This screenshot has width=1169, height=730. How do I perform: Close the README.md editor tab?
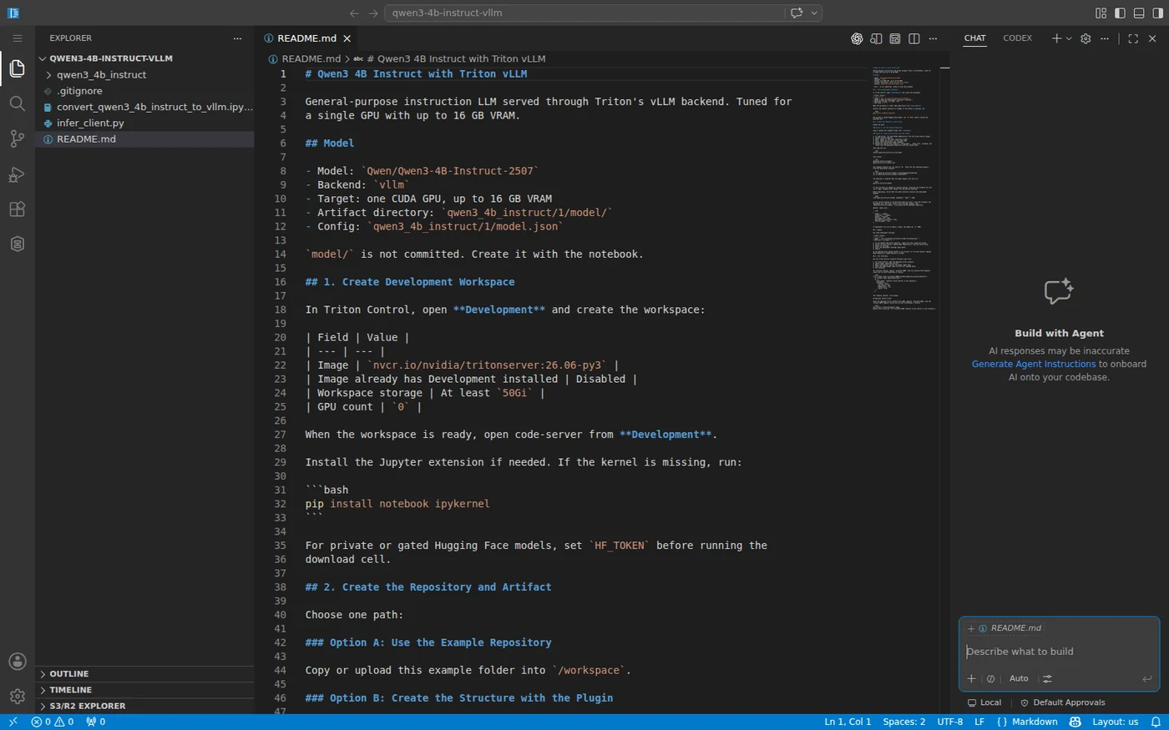(x=347, y=38)
